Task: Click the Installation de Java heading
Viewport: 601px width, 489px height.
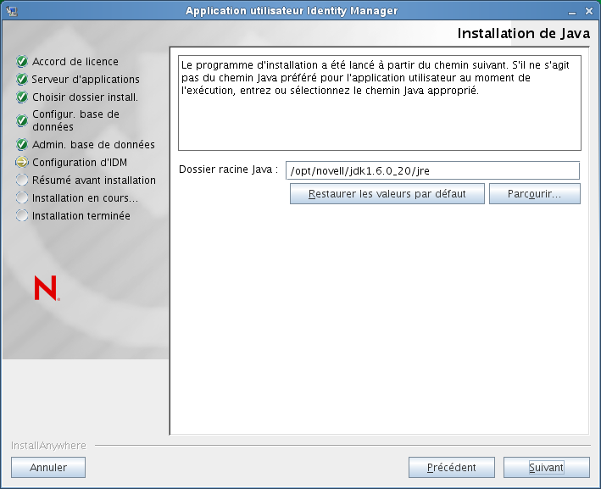Action: point(524,33)
